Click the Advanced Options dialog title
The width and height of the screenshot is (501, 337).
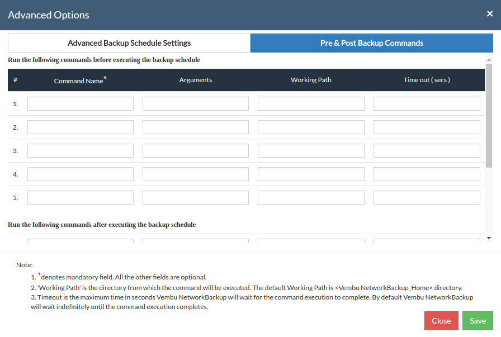[x=49, y=15]
